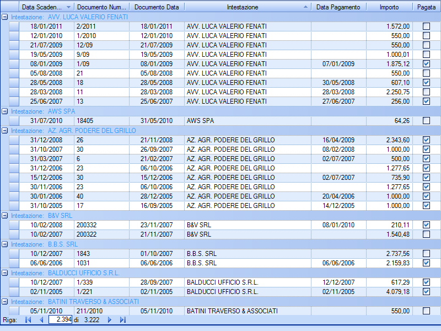Collapse AVV. LUCA VALERIO FENATI group

(x=4, y=17)
